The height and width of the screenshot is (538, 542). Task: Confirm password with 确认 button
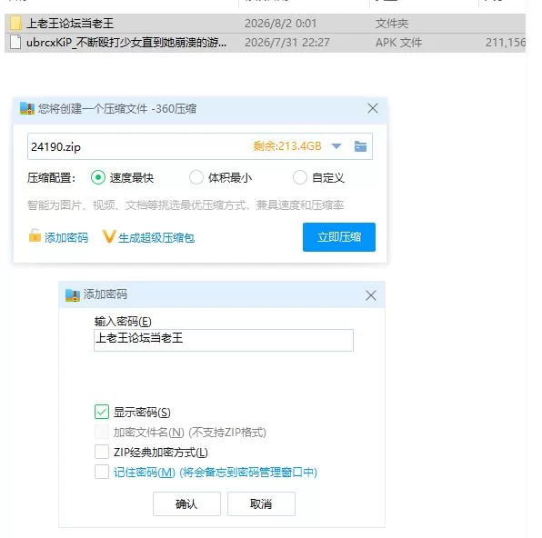(186, 503)
